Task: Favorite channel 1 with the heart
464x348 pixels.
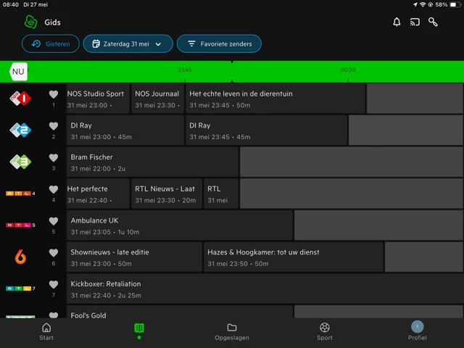Action: pos(54,94)
